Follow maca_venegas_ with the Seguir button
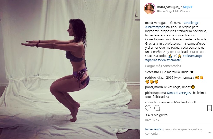 (188, 7)
